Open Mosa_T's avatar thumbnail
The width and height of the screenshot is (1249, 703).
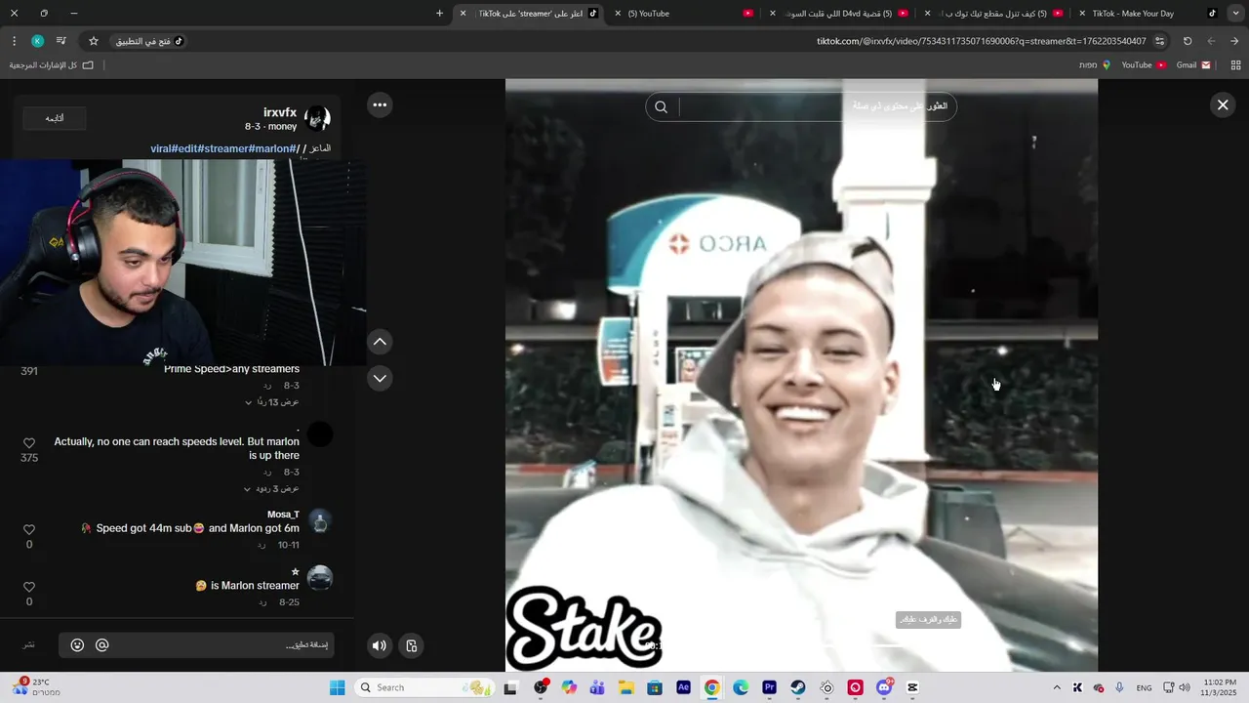pos(320,521)
